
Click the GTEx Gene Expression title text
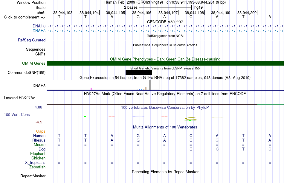[x=165, y=78]
